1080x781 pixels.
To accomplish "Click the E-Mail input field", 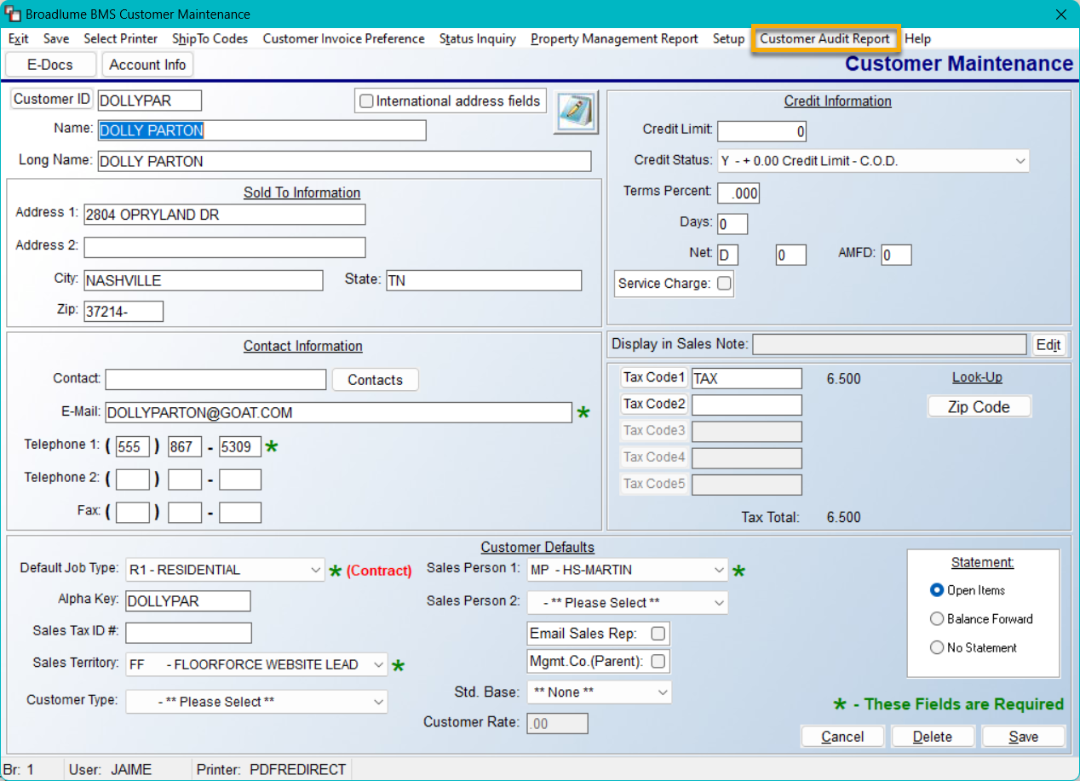I will [338, 412].
